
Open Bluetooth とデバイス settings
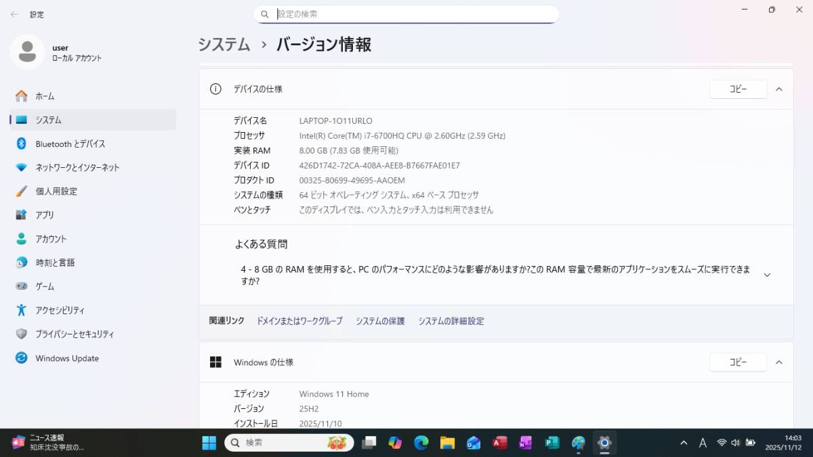point(93,144)
